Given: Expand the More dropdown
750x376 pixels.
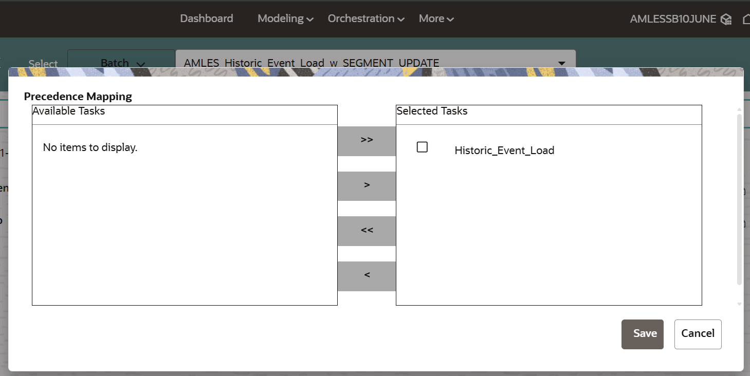Looking at the screenshot, I should [x=435, y=18].
